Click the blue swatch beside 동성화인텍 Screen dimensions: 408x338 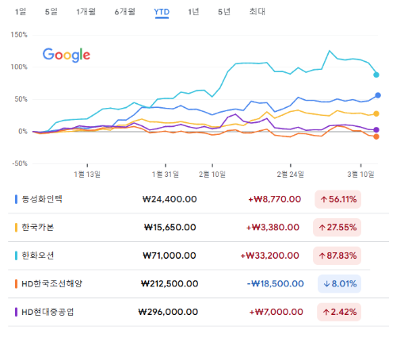tap(16, 199)
